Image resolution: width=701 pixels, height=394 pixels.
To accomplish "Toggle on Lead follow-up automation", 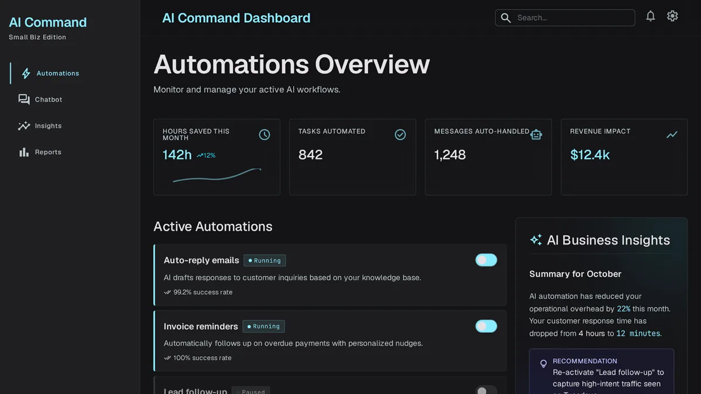I will (x=486, y=390).
